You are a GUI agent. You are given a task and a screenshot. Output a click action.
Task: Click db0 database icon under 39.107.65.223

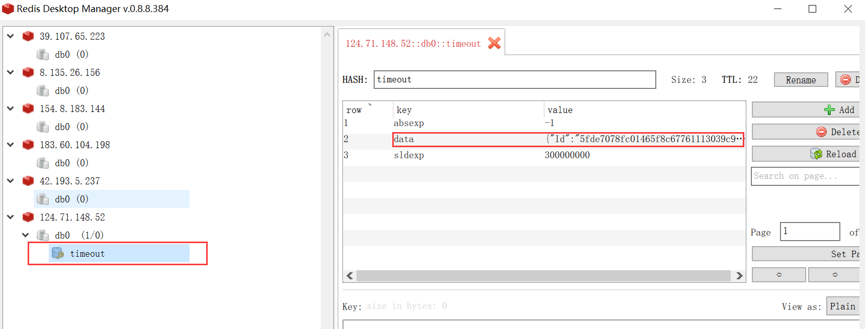coord(43,54)
